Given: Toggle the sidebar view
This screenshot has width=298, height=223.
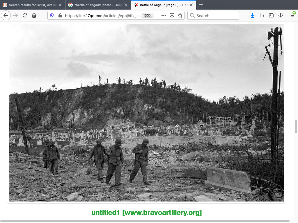Looking at the screenshot, I should [x=271, y=16].
